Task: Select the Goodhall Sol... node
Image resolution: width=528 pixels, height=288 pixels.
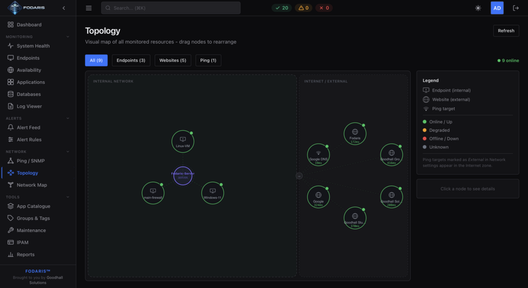Action: 391,197
